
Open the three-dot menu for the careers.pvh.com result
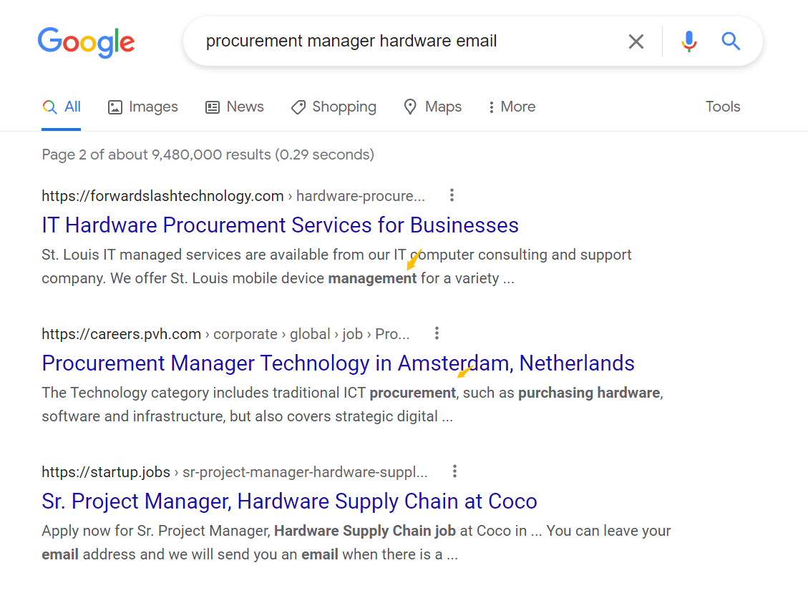pyautogui.click(x=437, y=333)
